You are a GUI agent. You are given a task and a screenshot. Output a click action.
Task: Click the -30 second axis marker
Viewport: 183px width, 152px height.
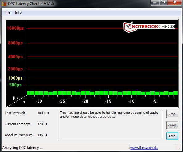pos(39,101)
